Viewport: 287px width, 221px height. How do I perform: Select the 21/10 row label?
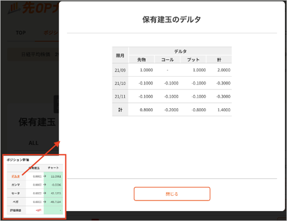[120, 83]
